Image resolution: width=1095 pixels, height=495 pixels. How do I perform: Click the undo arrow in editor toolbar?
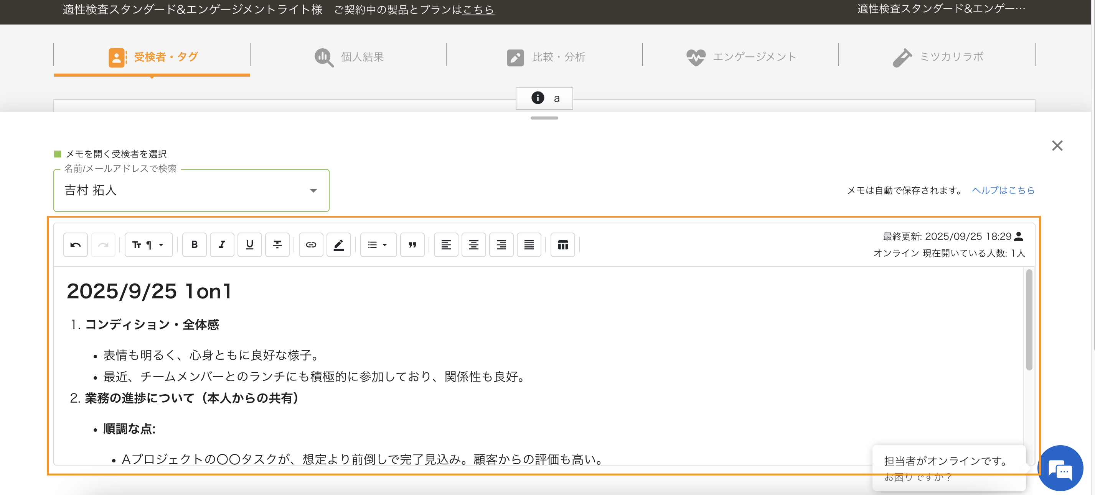(x=75, y=245)
